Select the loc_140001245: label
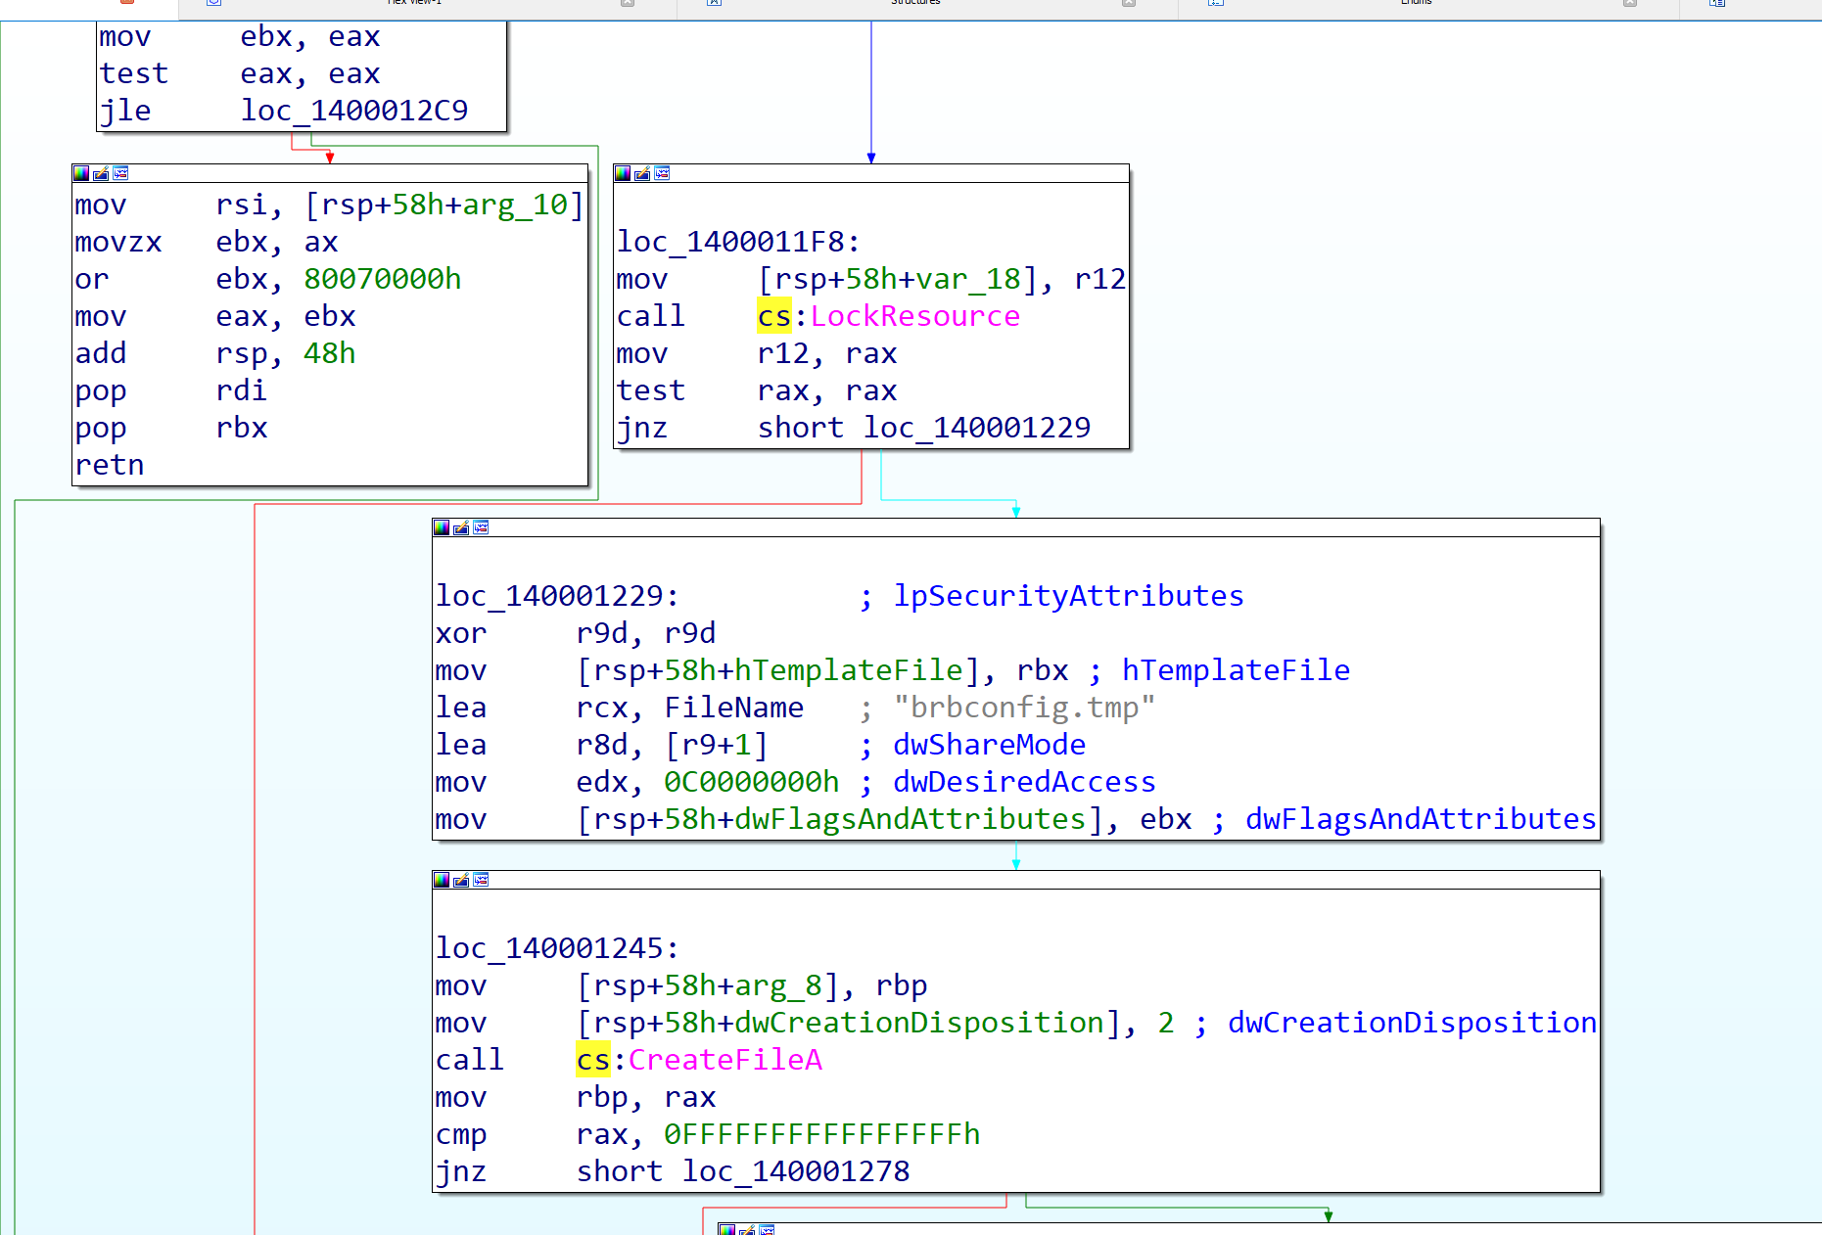The height and width of the screenshot is (1235, 1822). pyautogui.click(x=558, y=948)
